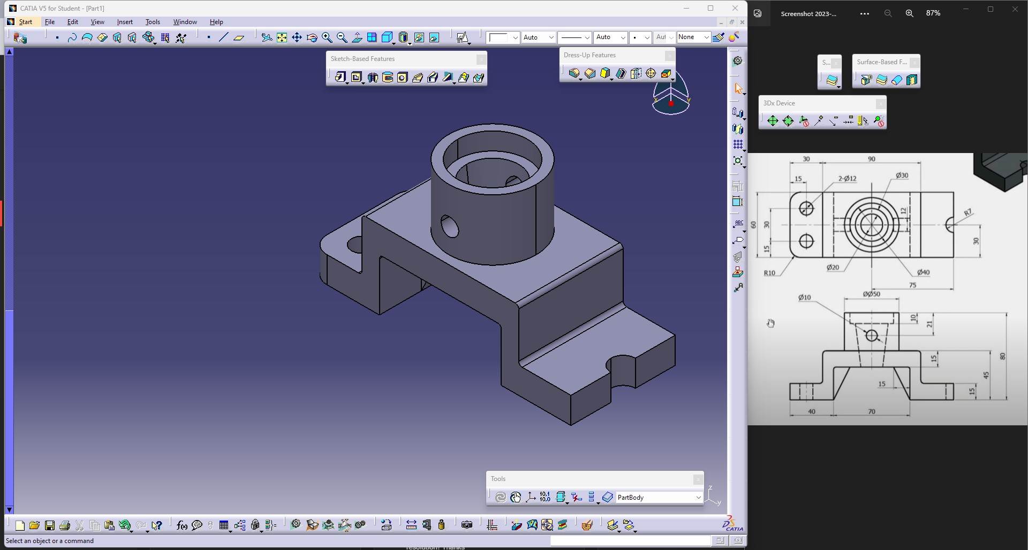Click the Fit All In icon
The height and width of the screenshot is (550, 1028).
click(282, 37)
